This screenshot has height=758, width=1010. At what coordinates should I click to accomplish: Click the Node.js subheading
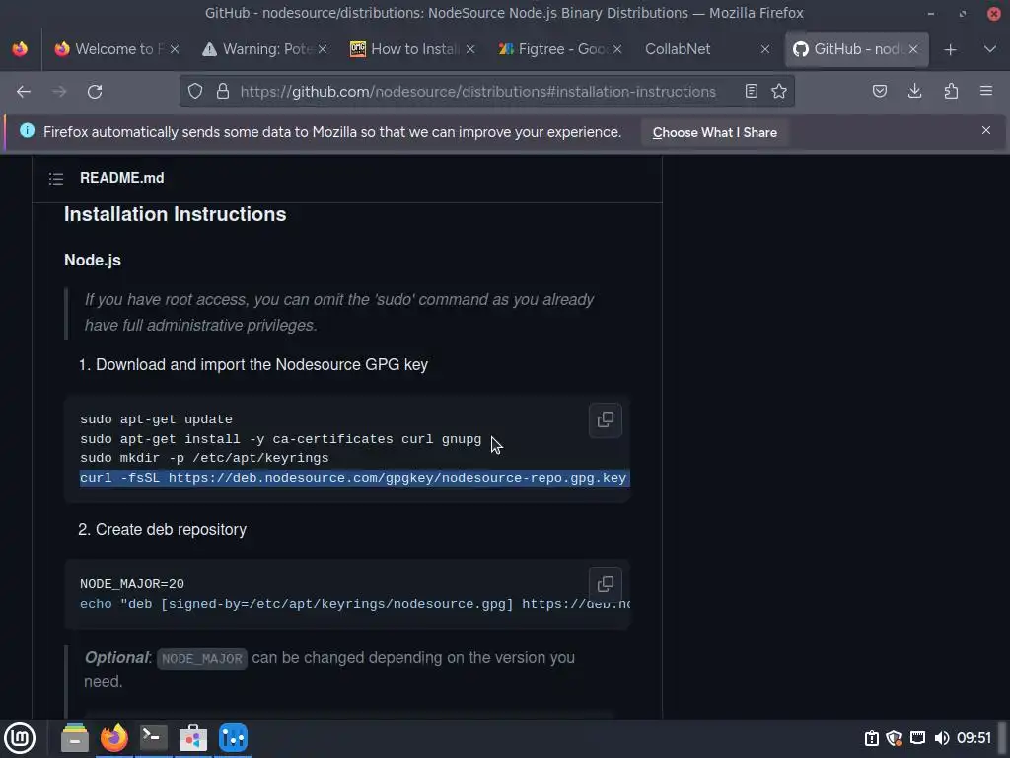[93, 261]
